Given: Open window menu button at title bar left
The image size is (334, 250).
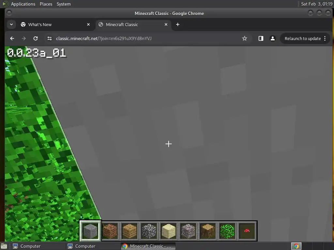Looking at the screenshot, I should [9, 13].
